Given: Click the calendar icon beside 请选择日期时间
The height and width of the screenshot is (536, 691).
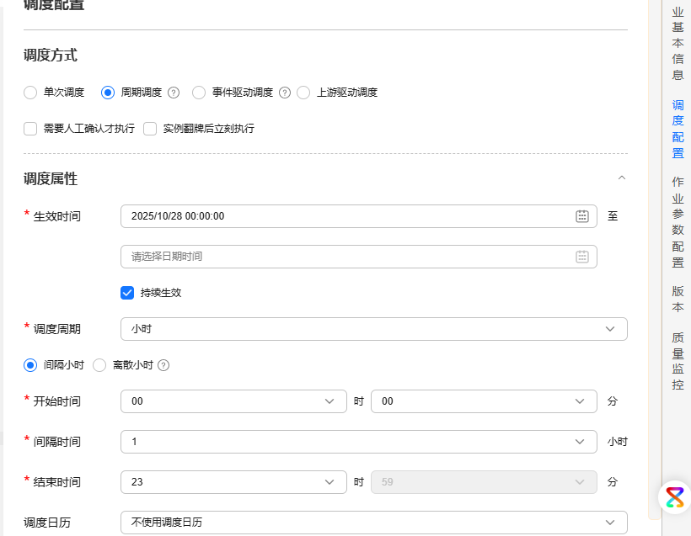Looking at the screenshot, I should pos(582,257).
